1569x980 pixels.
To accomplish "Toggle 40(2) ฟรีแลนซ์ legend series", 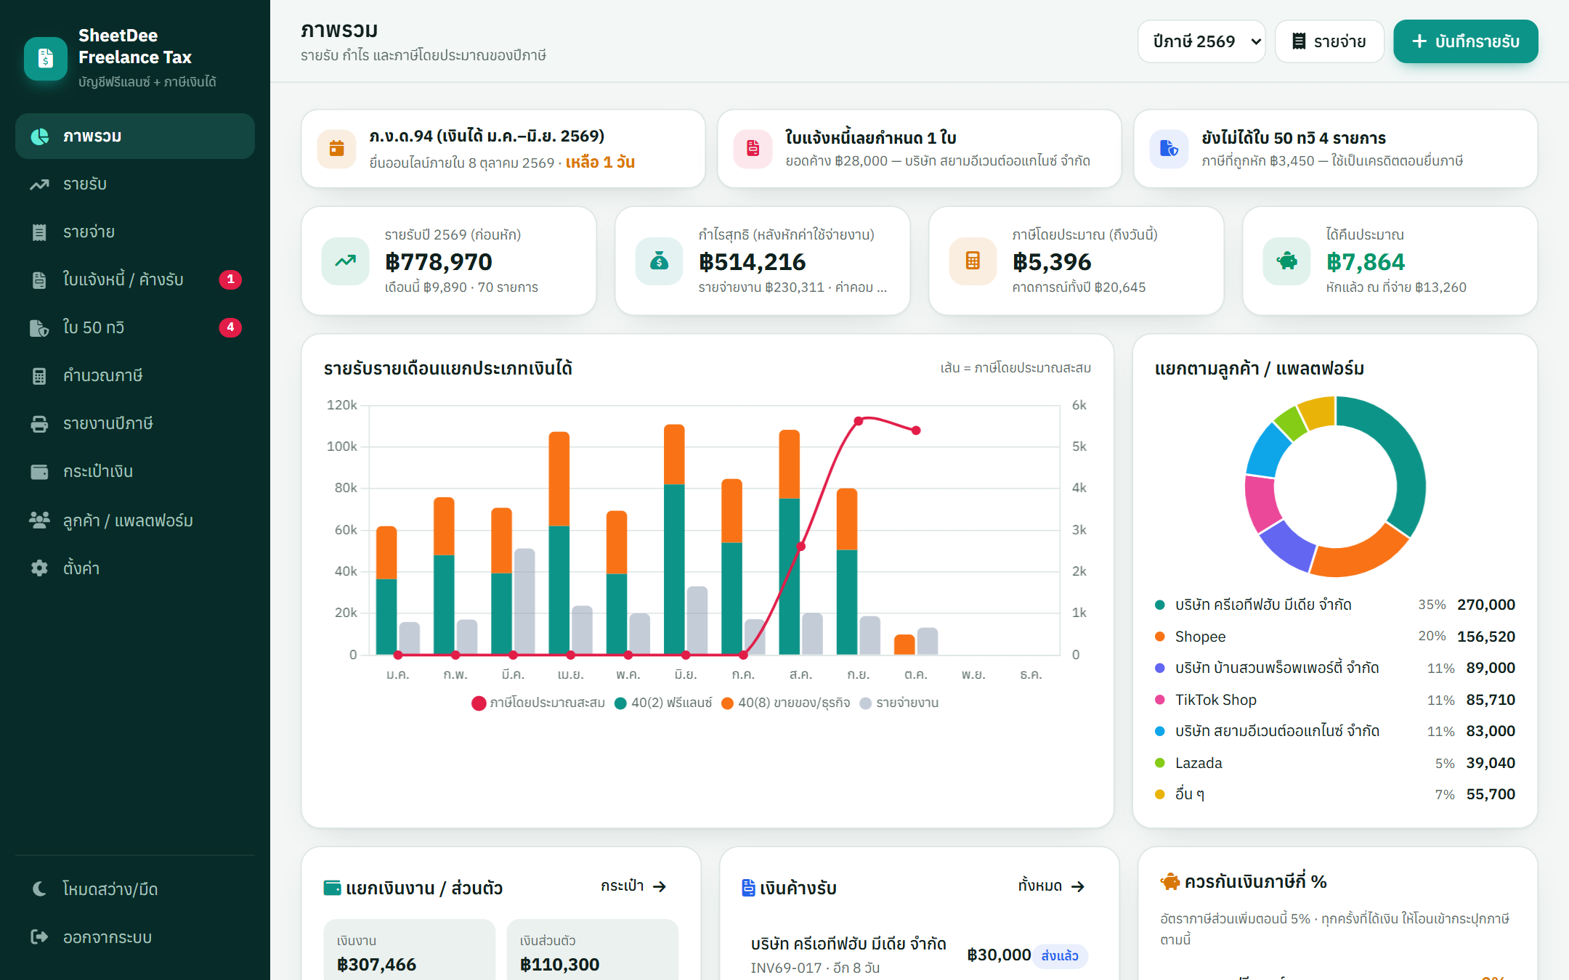I will (x=663, y=703).
